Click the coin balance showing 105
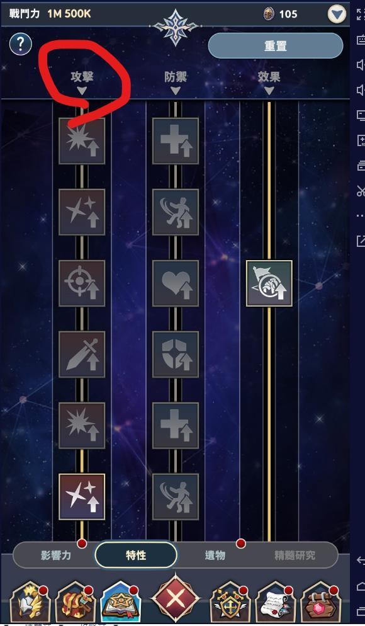The width and height of the screenshot is (365, 626). [281, 14]
